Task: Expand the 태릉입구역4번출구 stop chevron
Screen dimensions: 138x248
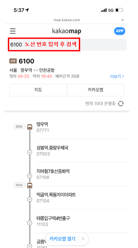Action: click(x=30, y=223)
